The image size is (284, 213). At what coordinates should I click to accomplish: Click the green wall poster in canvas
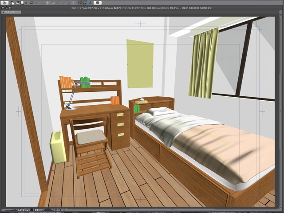[x=140, y=64]
